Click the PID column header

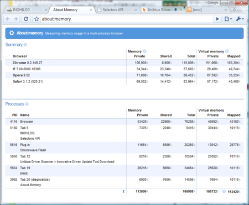[x=14, y=115]
